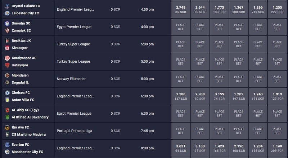Screen dimensions: 288x158
Task: Select 3.631 odds for Everton match
Action: (181, 148)
